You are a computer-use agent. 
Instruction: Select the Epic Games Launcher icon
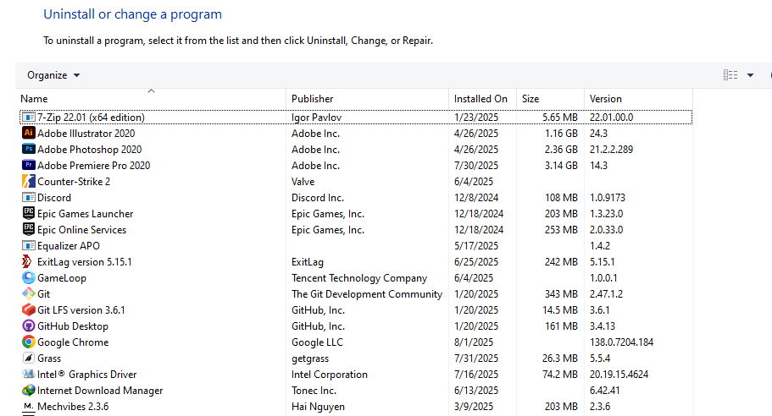[28, 213]
